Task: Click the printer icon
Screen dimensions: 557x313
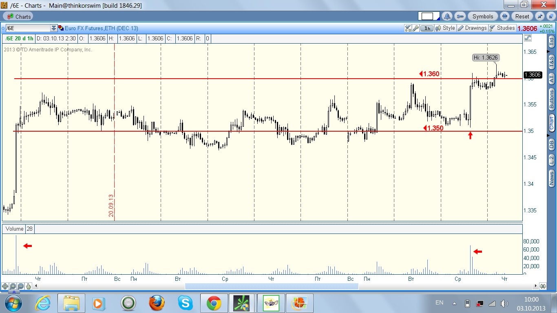Action: coord(505,16)
